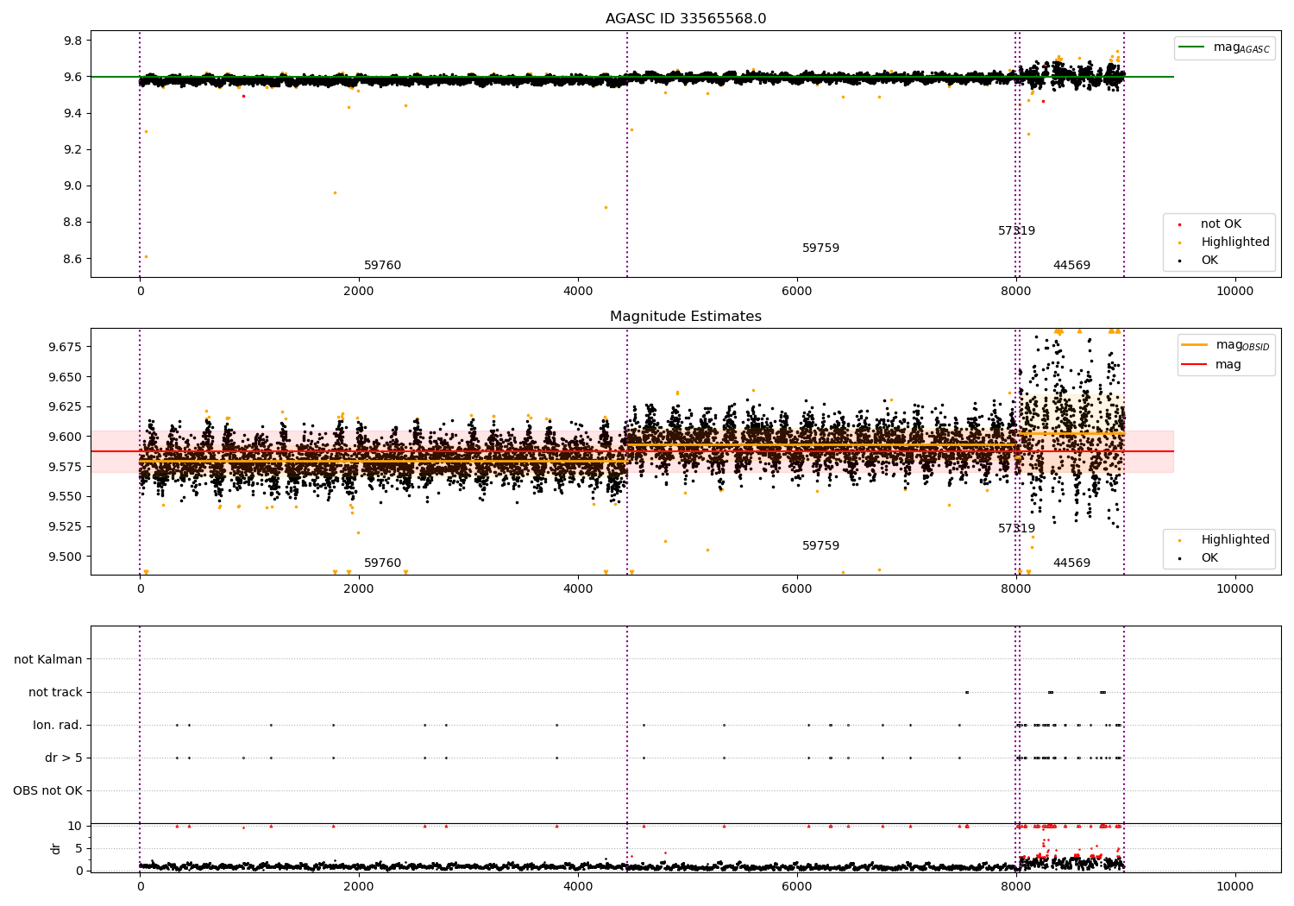Click the 8.8 y-axis tick label

coord(73,223)
